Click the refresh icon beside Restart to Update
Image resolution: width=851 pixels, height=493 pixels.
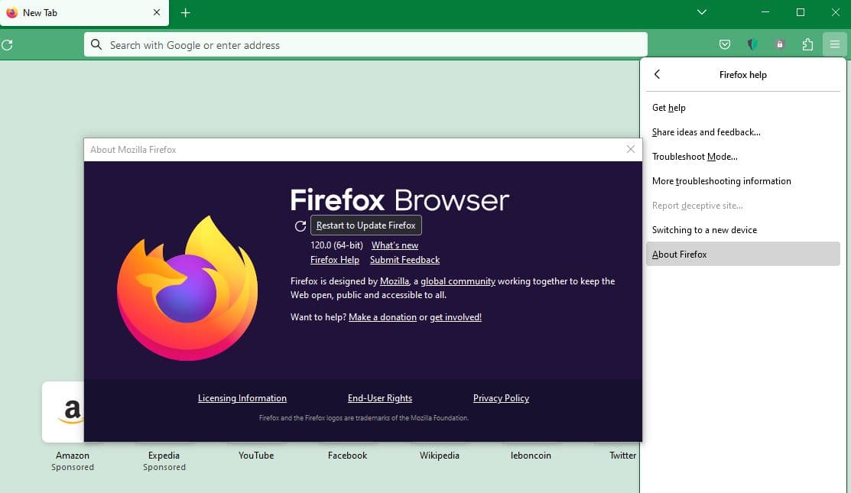pos(300,225)
